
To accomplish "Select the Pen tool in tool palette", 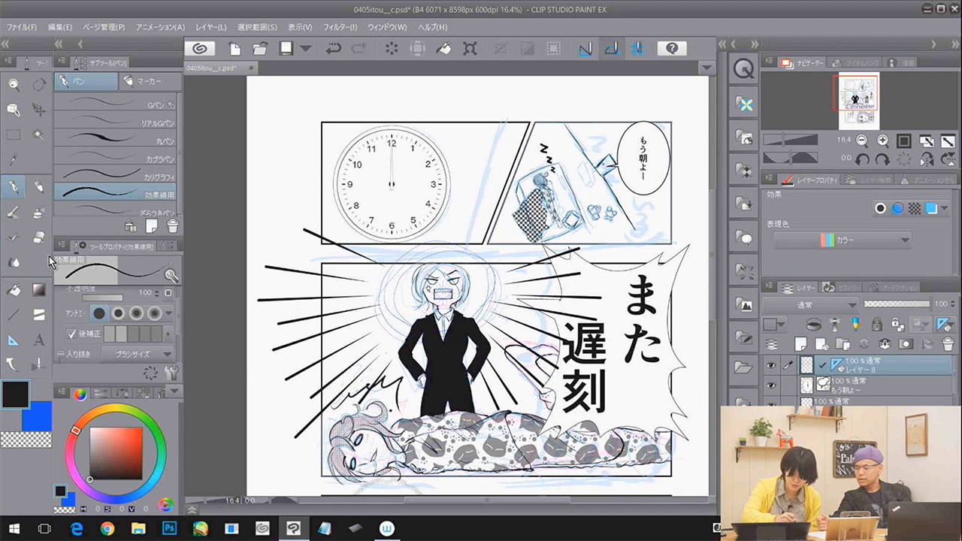I will tap(14, 186).
